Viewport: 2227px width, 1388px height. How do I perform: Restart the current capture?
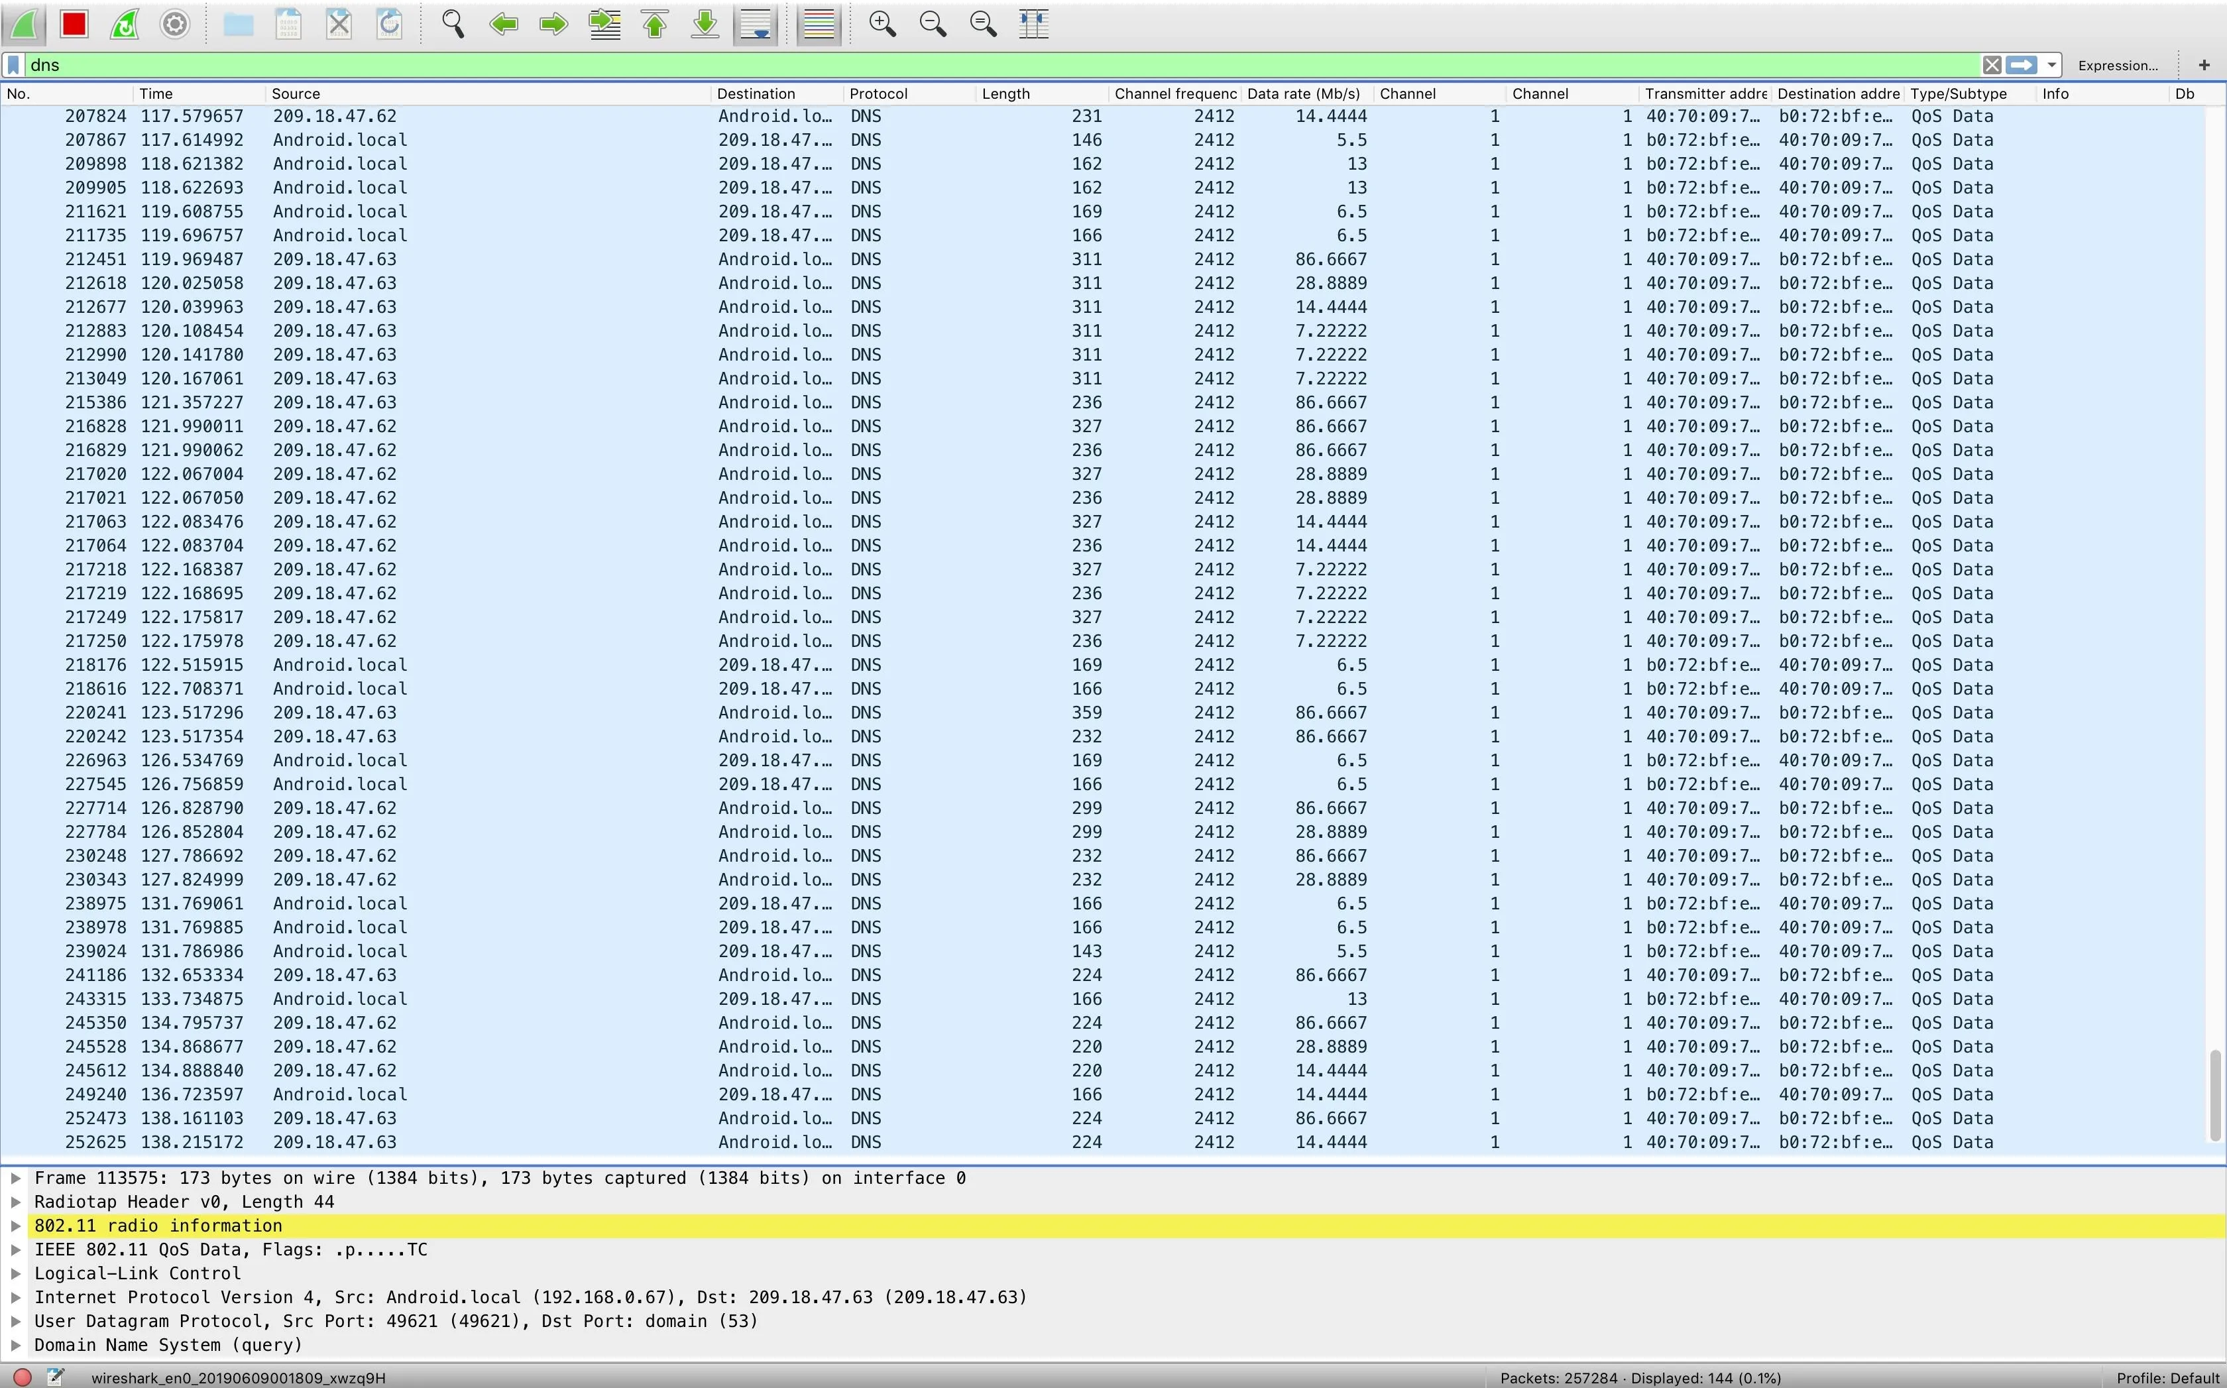124,24
